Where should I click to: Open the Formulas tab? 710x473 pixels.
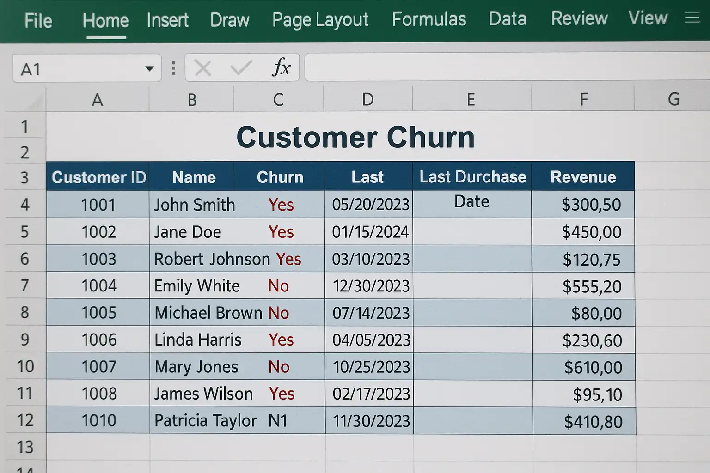tap(429, 19)
